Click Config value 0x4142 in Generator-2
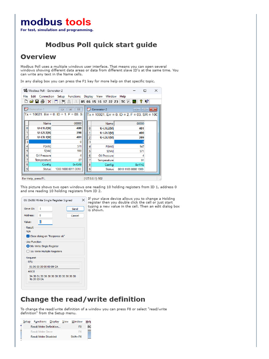The height and width of the screenshot is (359, 269). 129,165
